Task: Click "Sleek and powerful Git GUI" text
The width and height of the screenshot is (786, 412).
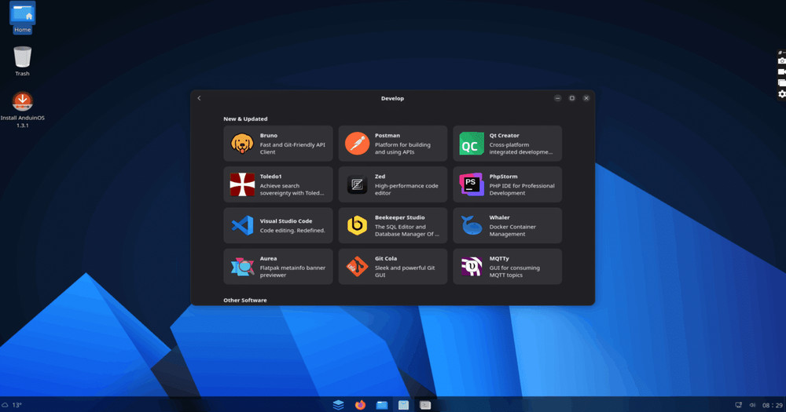Action: coord(405,272)
